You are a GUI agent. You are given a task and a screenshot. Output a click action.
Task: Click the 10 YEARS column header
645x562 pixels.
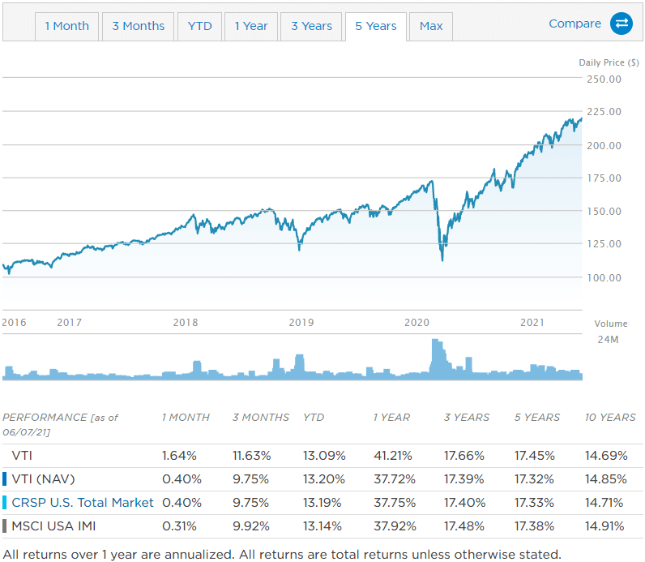coord(610,418)
